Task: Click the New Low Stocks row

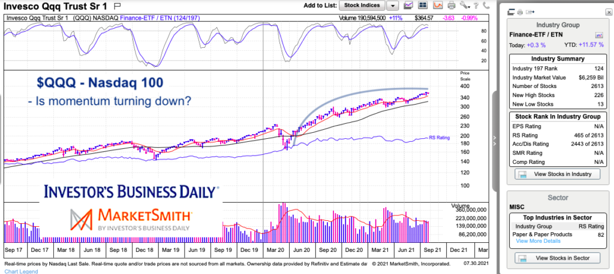Action: pos(557,104)
